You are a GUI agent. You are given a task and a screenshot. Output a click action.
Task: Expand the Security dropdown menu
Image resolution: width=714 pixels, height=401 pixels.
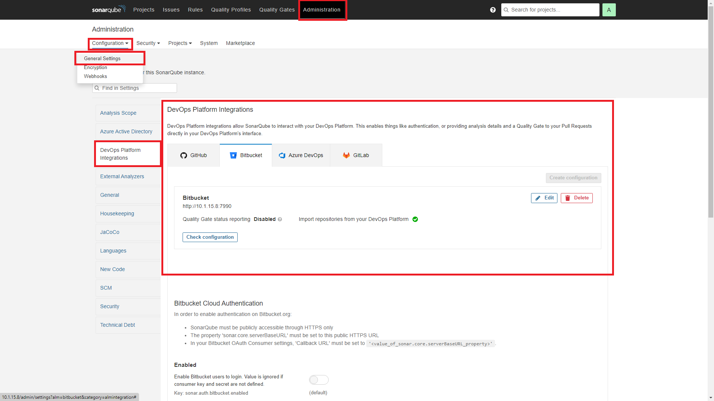[148, 43]
